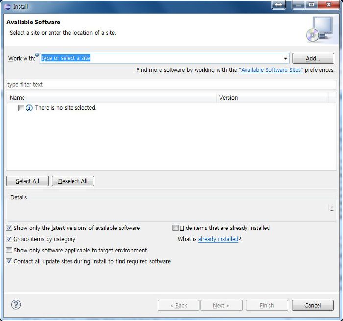Screen dimensions: 343x321
Task: Open the Available Software Sites link
Action: 270,70
